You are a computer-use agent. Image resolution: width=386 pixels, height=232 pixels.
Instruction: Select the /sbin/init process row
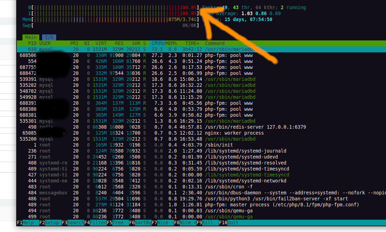click(201, 145)
